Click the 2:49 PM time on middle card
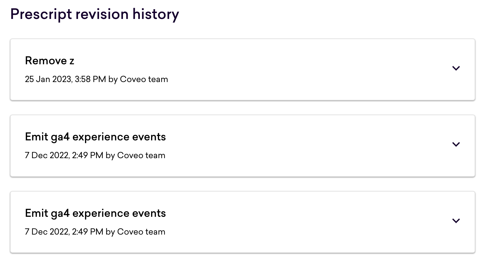Screen dimensions: 485x263 pyautogui.click(x=88, y=155)
